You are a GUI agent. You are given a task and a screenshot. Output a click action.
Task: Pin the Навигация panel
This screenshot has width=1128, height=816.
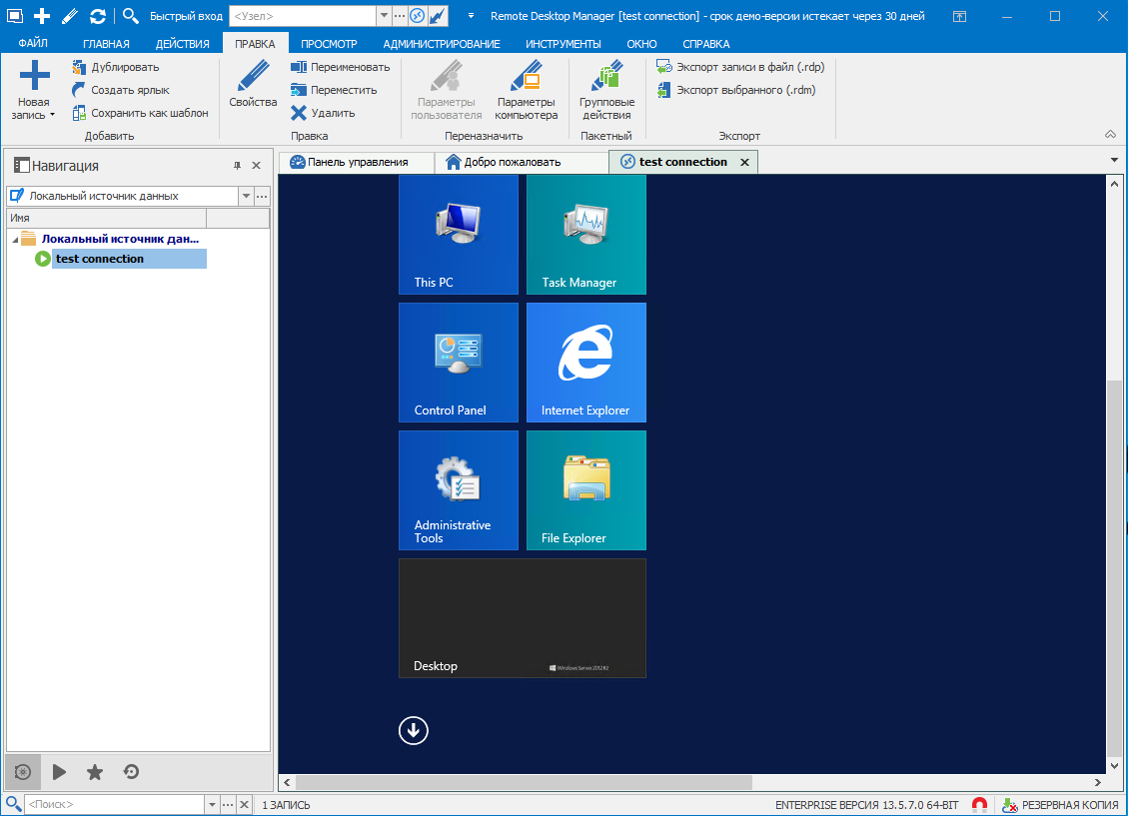click(x=238, y=166)
